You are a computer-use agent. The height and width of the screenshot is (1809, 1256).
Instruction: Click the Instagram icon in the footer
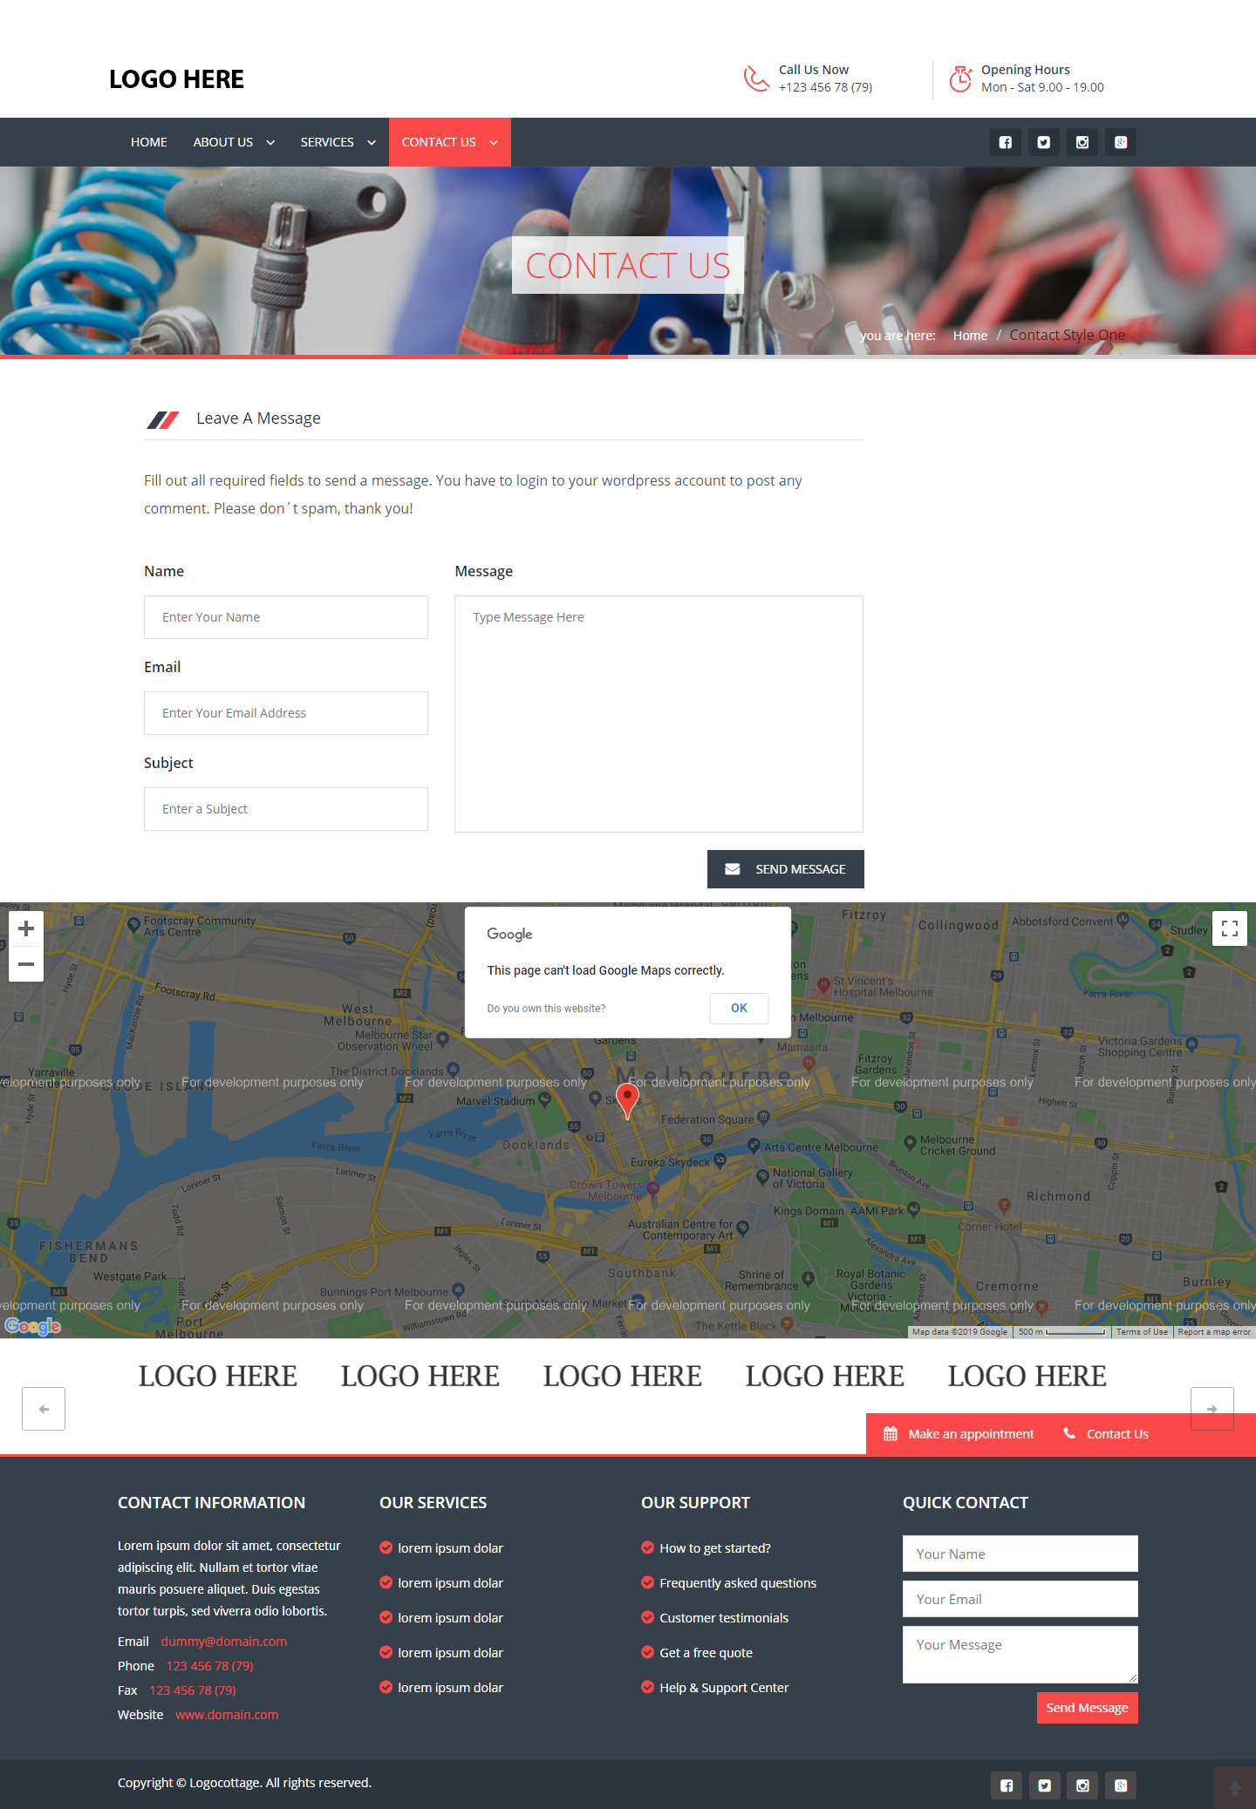1082,1785
